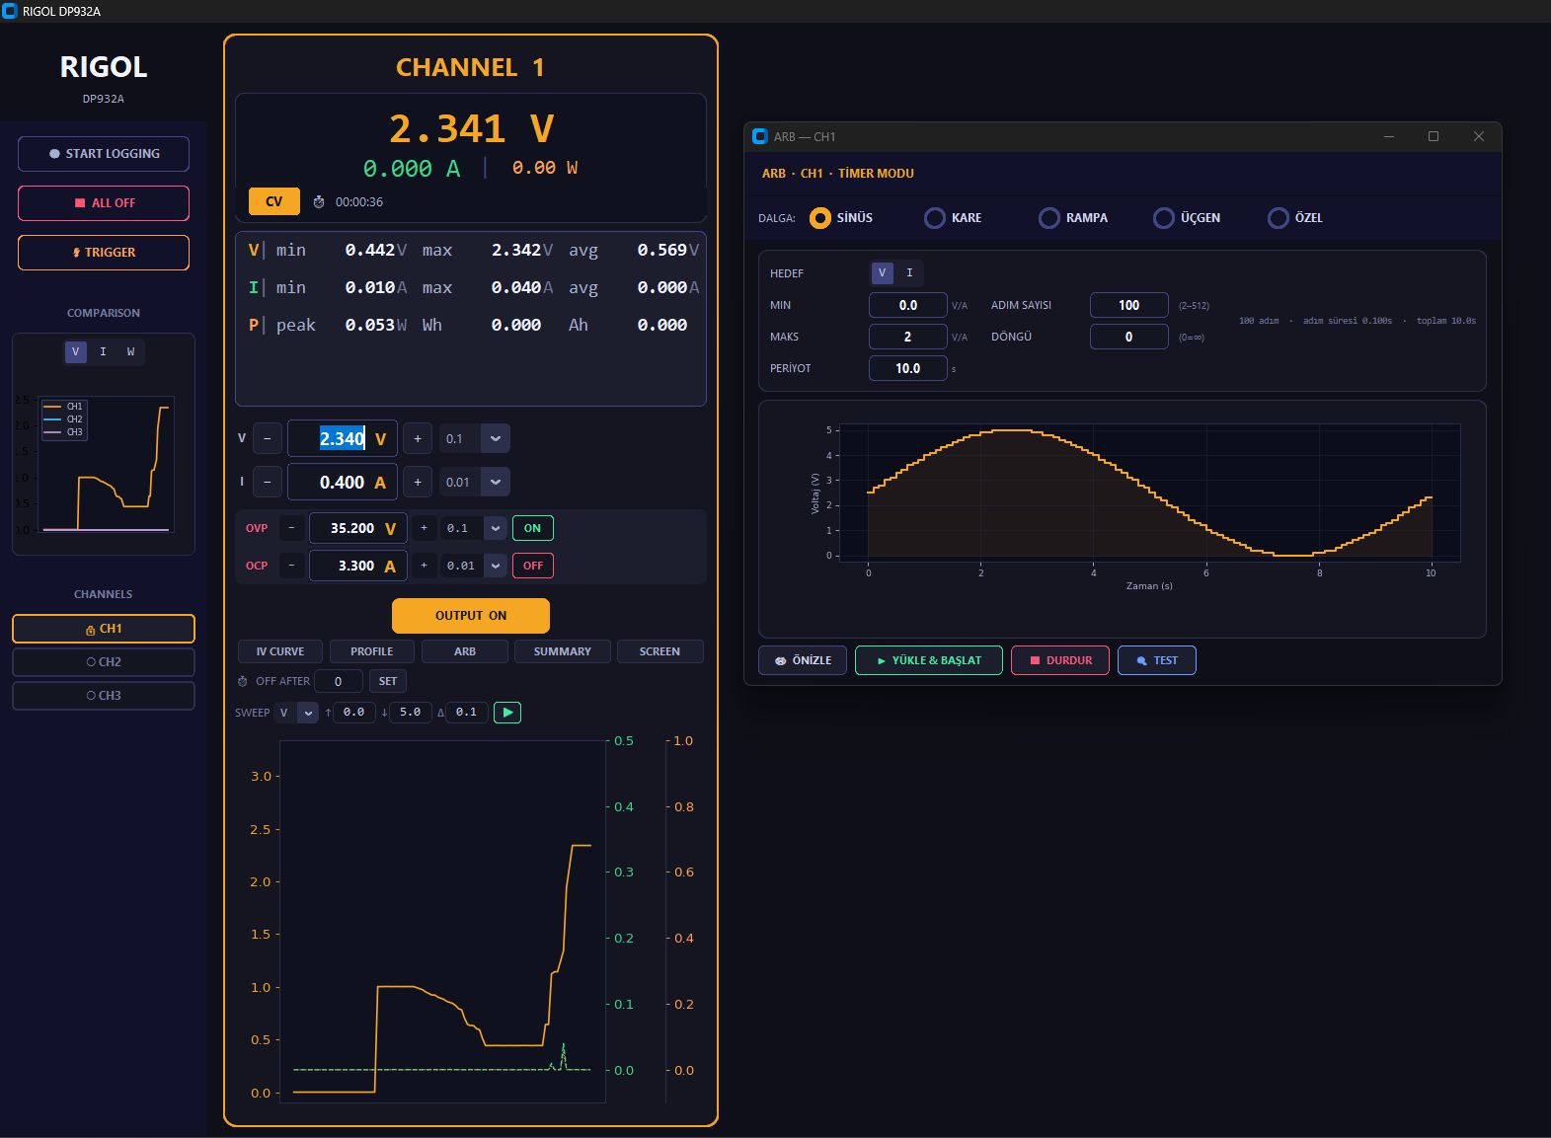Click the START LOGGING button

104,154
